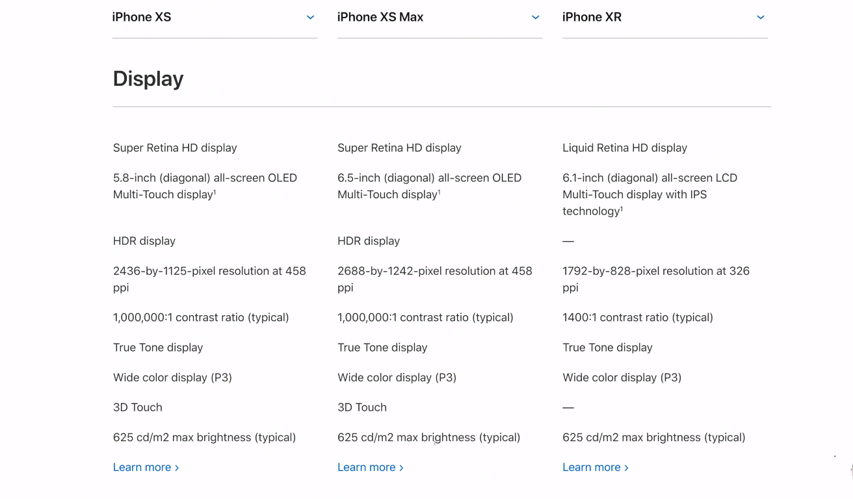
Task: Click the Display section heading
Action: [x=148, y=79]
